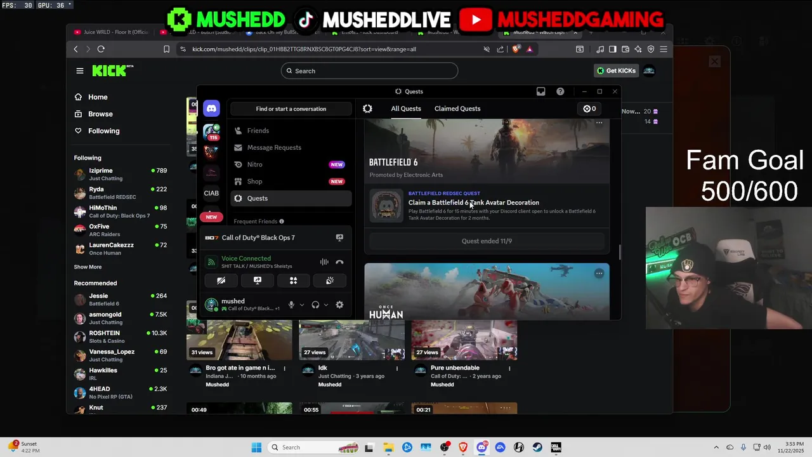812x457 pixels.
Task: Go back in the browser
Action: [x=75, y=49]
